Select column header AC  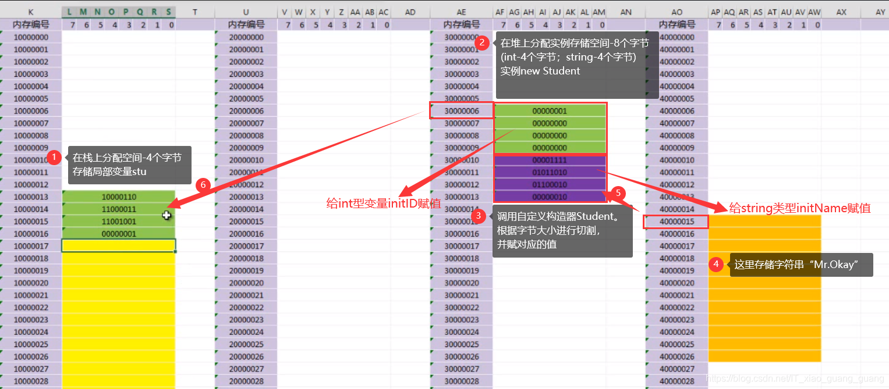(384, 12)
